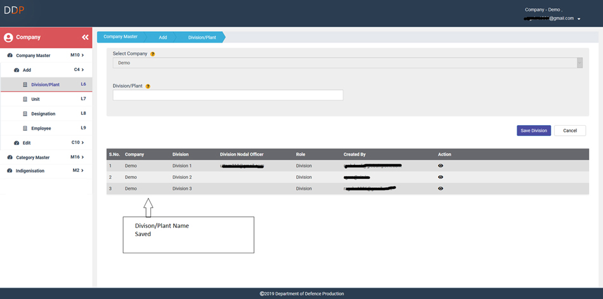
Task: Click the Division/Plant text input field
Action: (x=228, y=95)
